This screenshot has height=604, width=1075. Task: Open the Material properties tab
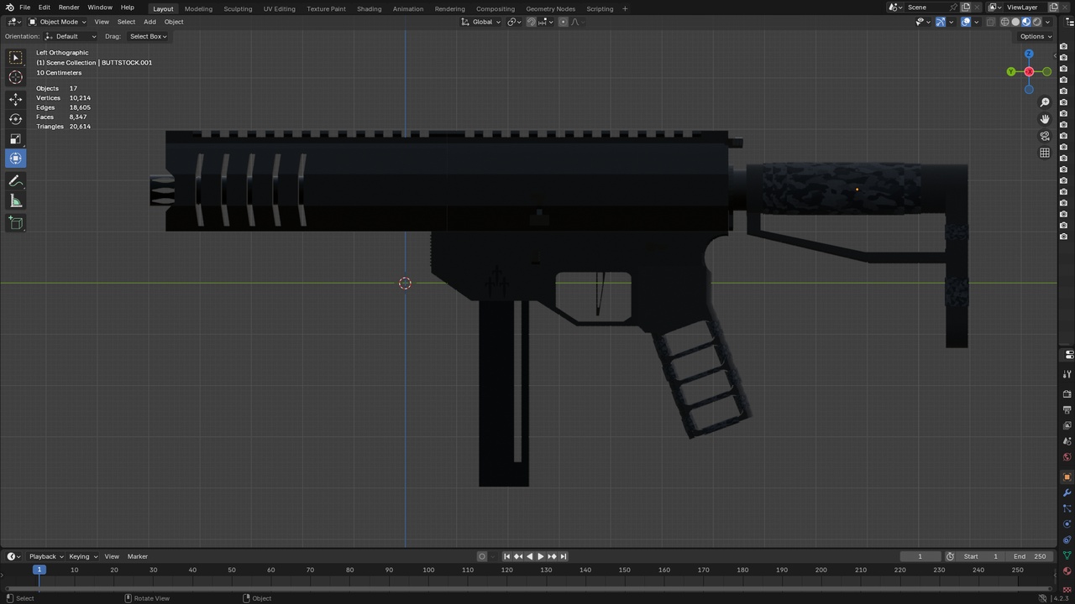coord(1067,571)
